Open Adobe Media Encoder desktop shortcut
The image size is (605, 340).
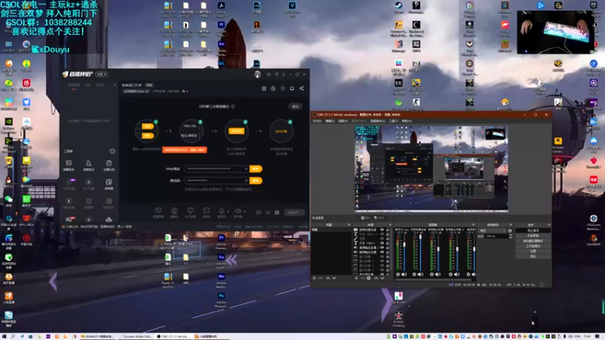coord(221,280)
